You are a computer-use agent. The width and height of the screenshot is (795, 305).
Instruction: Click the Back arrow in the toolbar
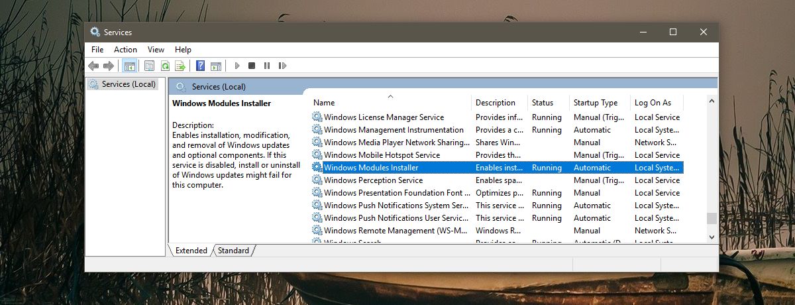[x=93, y=66]
